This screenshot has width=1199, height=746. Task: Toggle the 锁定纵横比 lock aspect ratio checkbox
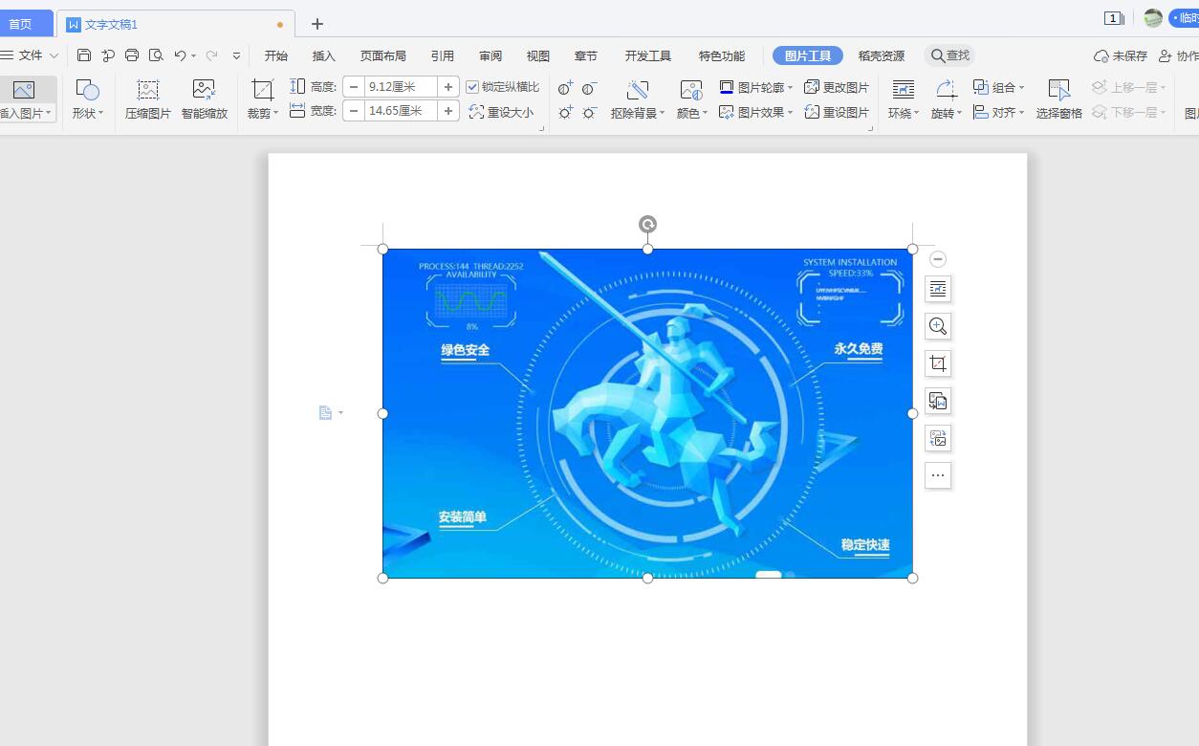click(x=472, y=86)
